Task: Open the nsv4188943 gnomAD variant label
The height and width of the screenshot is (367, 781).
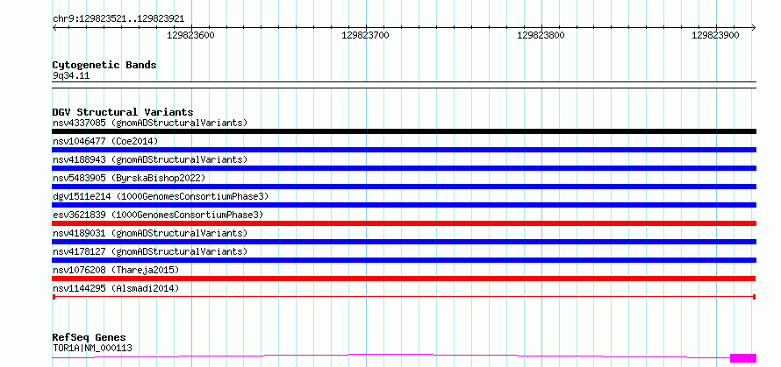Action: pos(150,159)
